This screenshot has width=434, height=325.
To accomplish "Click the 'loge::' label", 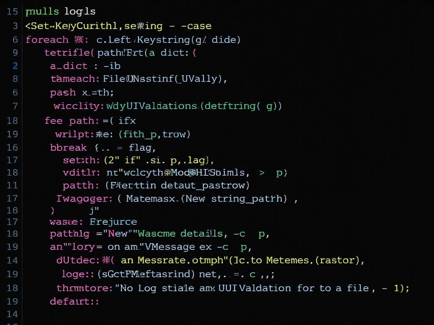I will (78, 274).
